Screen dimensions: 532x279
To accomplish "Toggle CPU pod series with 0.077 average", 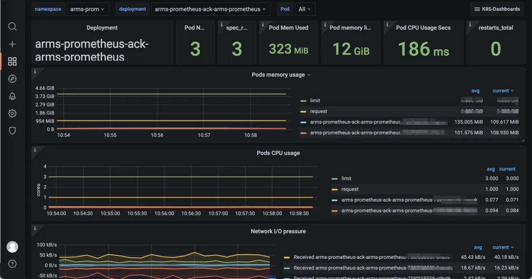I will tap(409, 200).
